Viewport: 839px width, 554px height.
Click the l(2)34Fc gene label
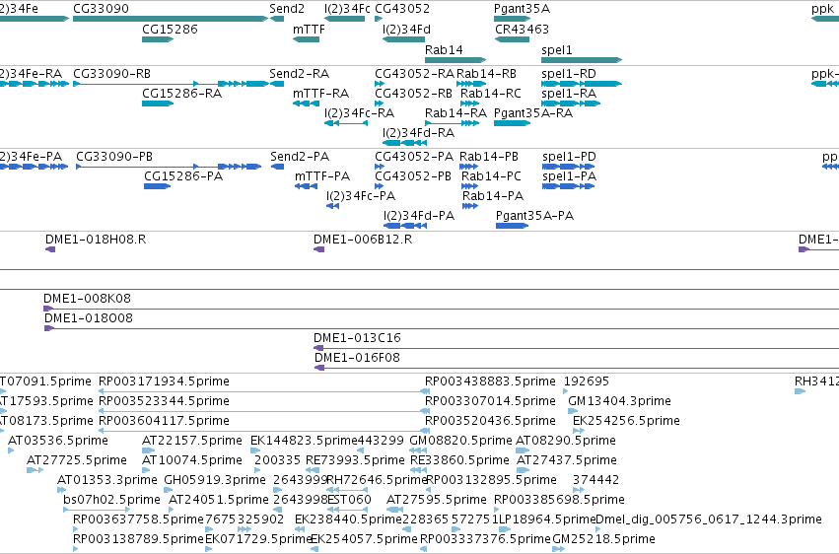347,9
